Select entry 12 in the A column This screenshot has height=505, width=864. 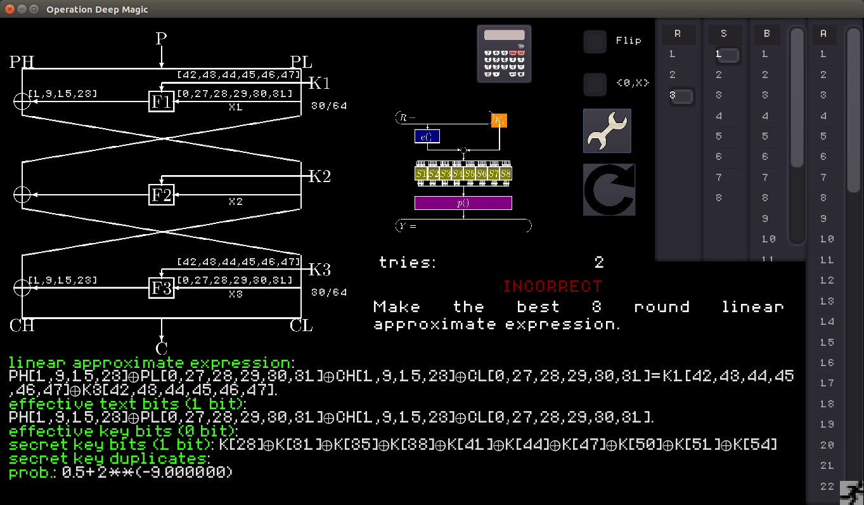click(827, 280)
